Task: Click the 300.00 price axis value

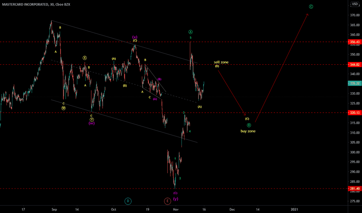Action: (355, 152)
